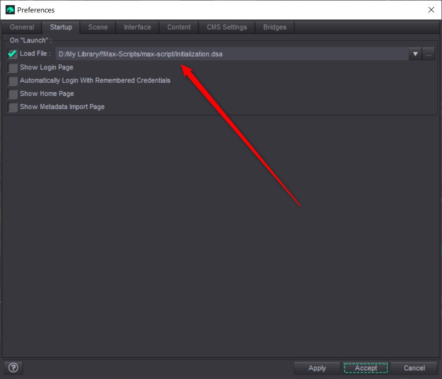Open the help question mark icon

click(x=13, y=367)
